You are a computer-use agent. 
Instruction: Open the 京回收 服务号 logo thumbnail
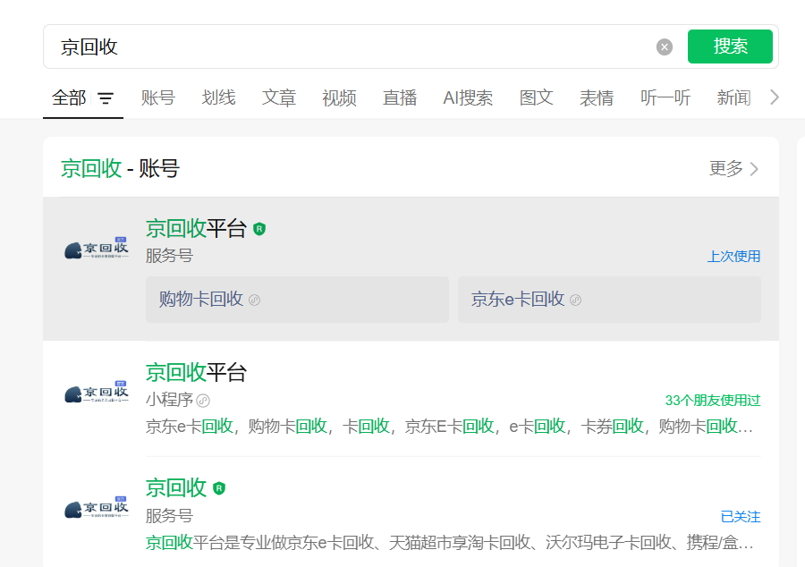(x=97, y=508)
